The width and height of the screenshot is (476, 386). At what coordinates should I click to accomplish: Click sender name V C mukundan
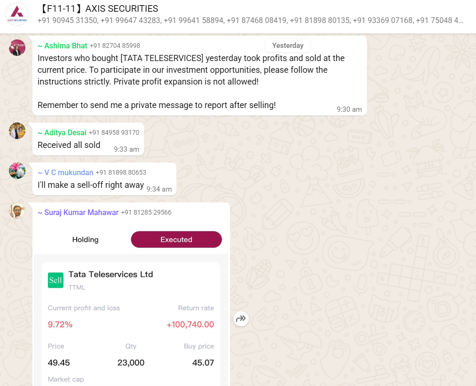pos(65,172)
